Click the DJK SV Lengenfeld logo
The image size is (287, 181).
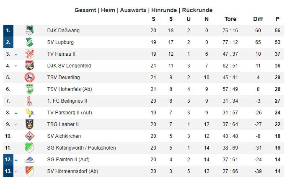[29, 66]
